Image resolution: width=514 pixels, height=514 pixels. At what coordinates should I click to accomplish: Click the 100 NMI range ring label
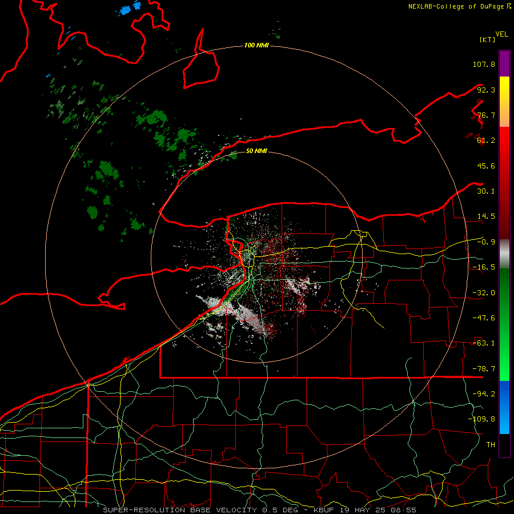[x=256, y=45]
